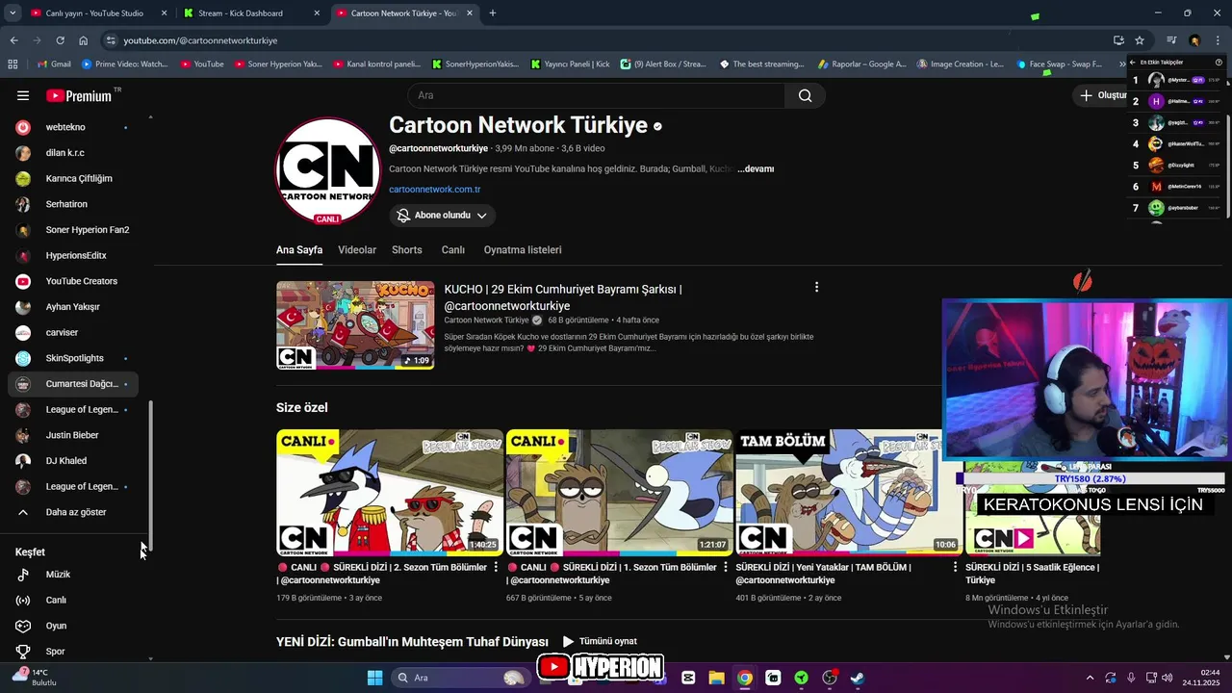Viewport: 1232px width, 693px height.
Task: Open the 2. Sezon Tüm Bölümler thumbnail
Action: tap(390, 493)
